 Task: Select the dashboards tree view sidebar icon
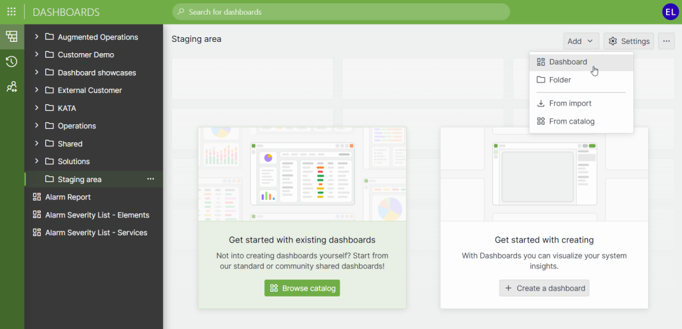[11, 37]
